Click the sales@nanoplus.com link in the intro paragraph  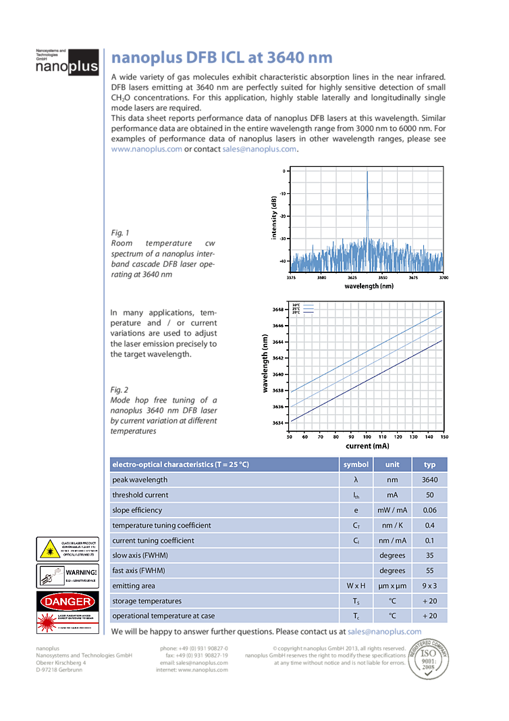[259, 149]
